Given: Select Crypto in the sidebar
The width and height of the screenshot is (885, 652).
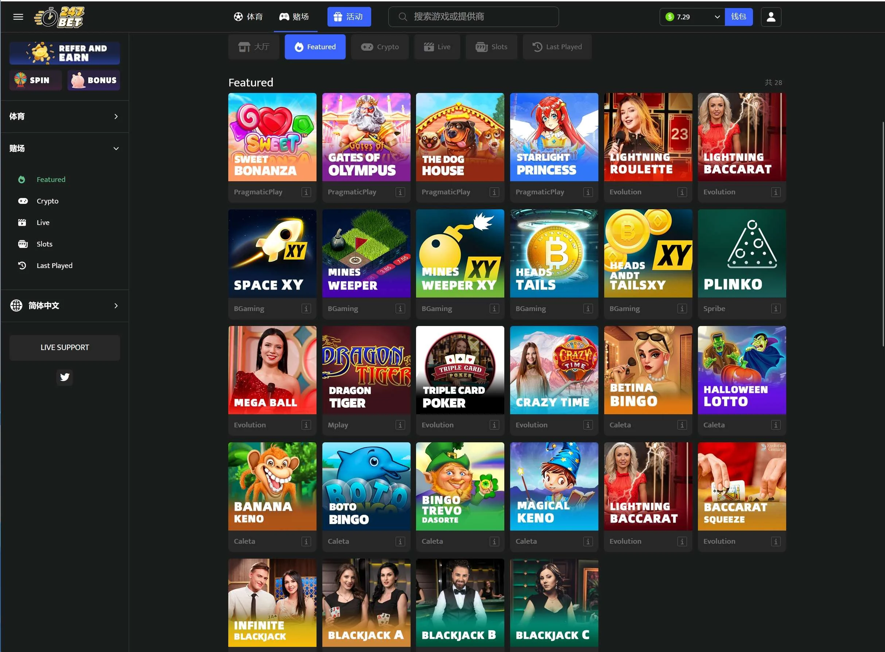Looking at the screenshot, I should tap(47, 201).
